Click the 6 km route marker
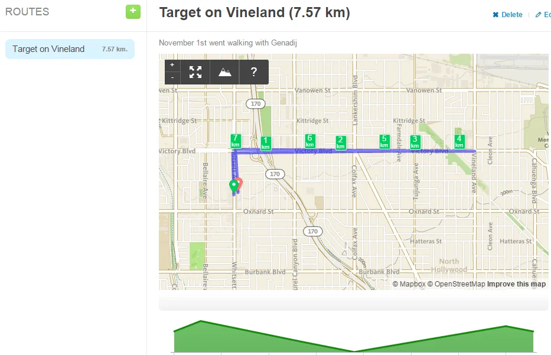Image resolution: width=551 pixels, height=355 pixels. coord(309,141)
